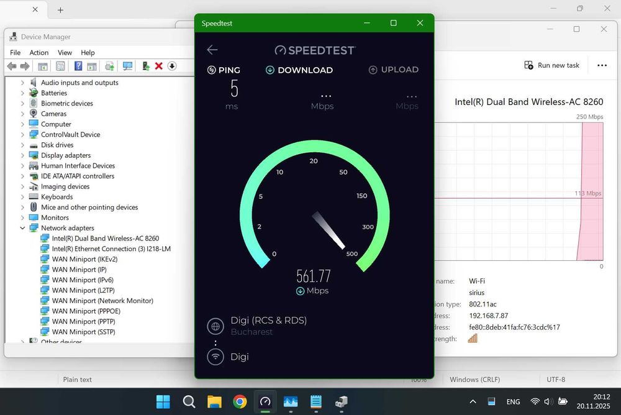
Task: Click the UPLOAD arrow icon in Speedtest
Action: click(x=373, y=70)
